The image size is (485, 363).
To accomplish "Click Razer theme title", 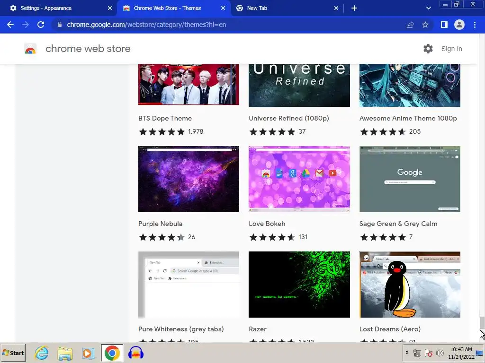I will pyautogui.click(x=257, y=329).
